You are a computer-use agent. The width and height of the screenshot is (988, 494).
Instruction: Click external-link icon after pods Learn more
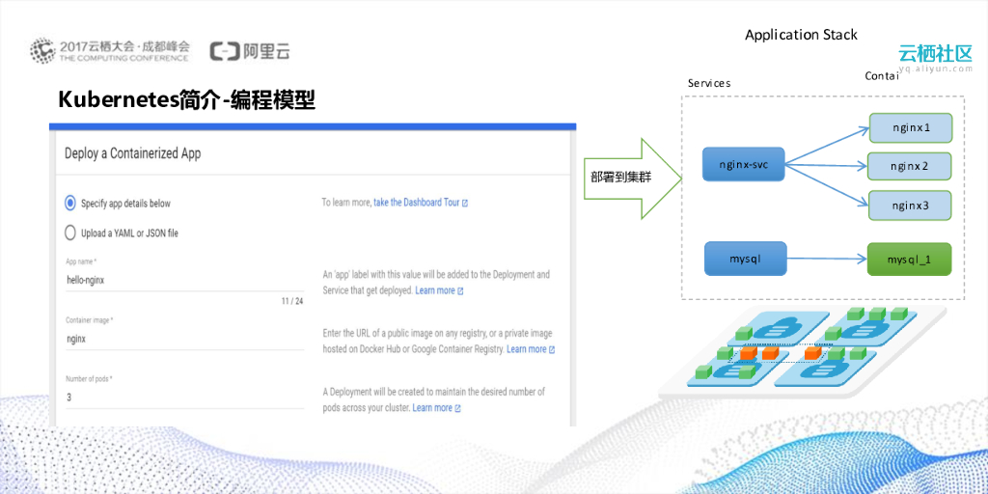457,408
